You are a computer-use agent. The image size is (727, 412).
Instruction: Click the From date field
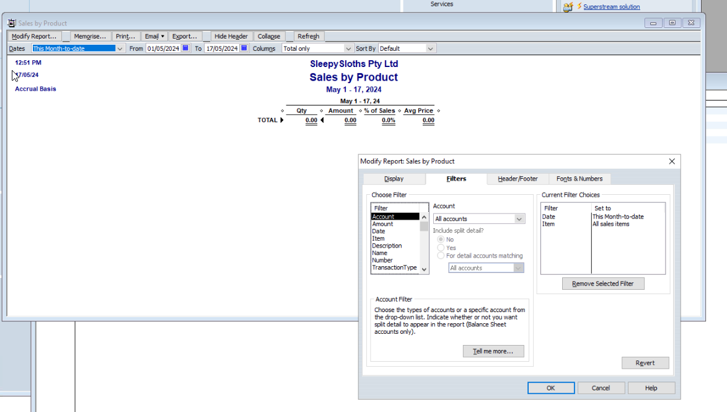[164, 49]
